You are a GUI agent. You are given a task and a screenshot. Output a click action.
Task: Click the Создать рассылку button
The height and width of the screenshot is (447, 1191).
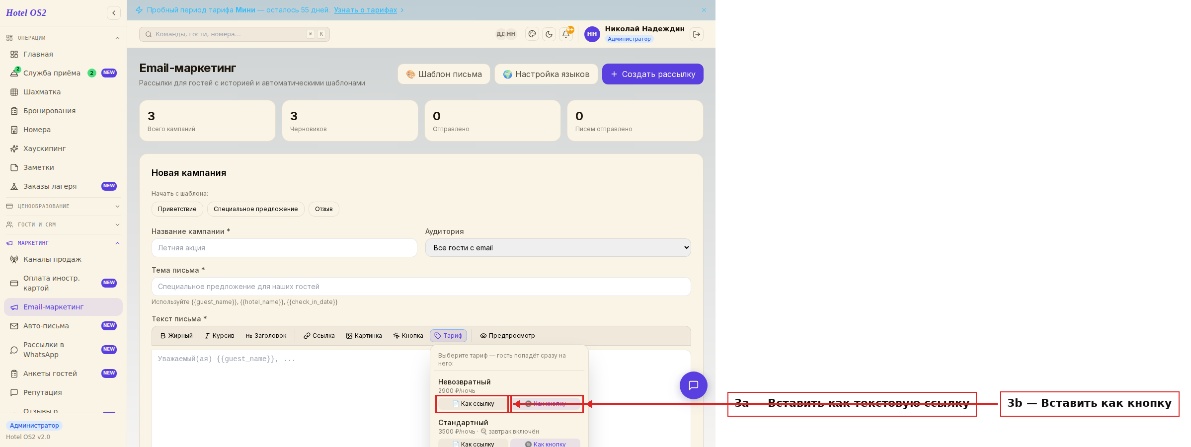click(653, 74)
